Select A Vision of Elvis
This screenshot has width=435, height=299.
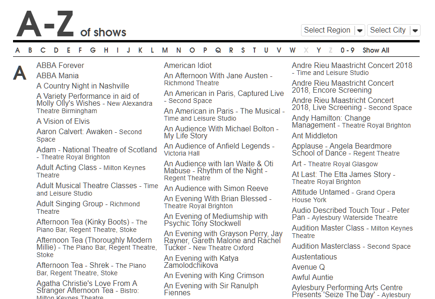coord(63,121)
